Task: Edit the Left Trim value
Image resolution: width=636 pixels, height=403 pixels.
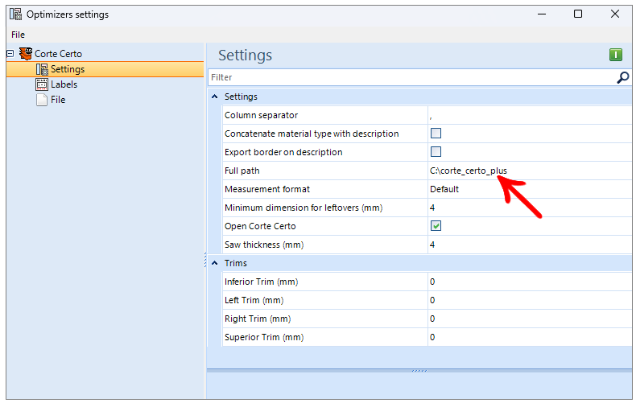Action: pyautogui.click(x=530, y=300)
